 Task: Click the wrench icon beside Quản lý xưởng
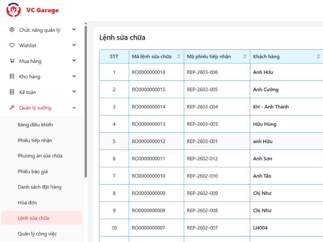pyautogui.click(x=12, y=108)
